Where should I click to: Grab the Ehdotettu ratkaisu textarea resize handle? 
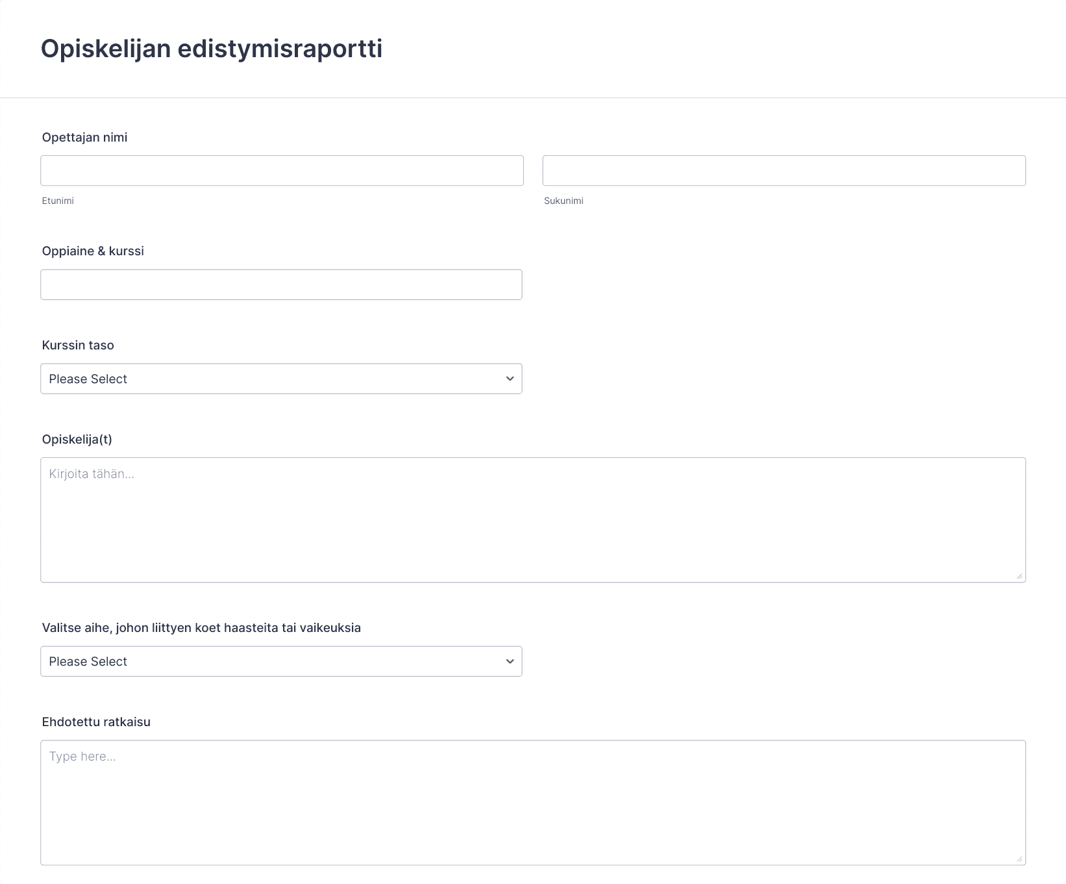(x=1019, y=859)
